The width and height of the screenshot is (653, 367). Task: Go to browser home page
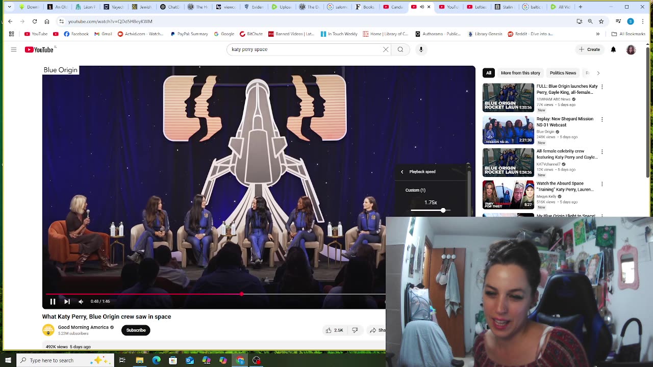tap(47, 21)
